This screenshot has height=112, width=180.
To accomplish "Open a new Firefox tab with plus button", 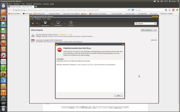I will [x=36, y=7].
